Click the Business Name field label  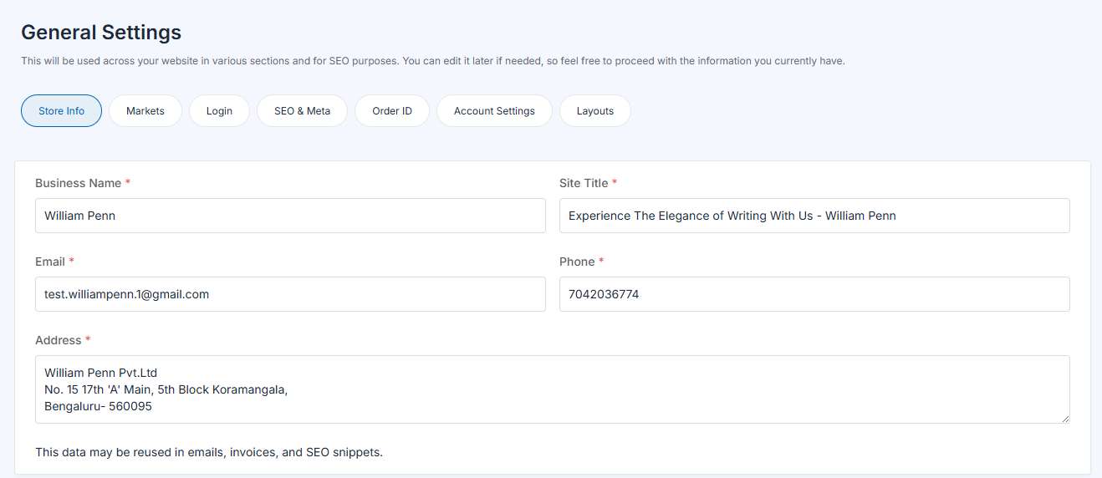click(78, 183)
